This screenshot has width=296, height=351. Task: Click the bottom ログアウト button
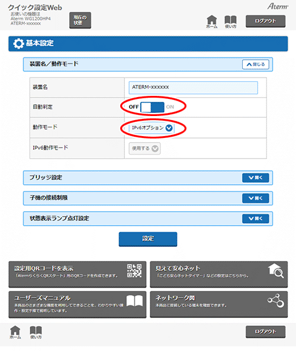[266, 331]
